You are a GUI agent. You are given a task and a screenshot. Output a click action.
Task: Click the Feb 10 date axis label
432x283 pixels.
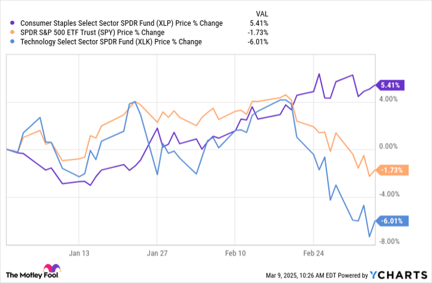click(235, 252)
